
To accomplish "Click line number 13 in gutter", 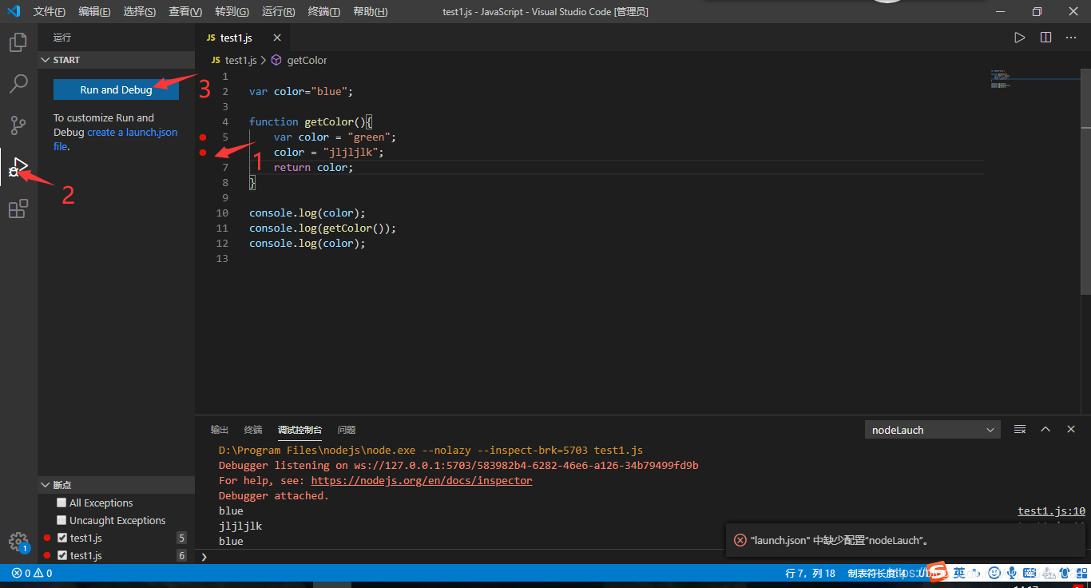I will click(222, 259).
